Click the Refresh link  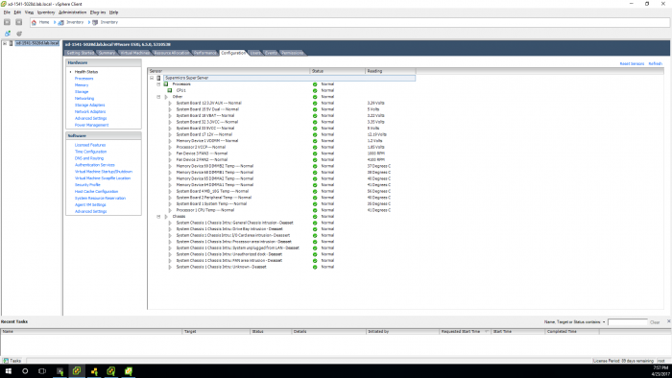click(655, 63)
